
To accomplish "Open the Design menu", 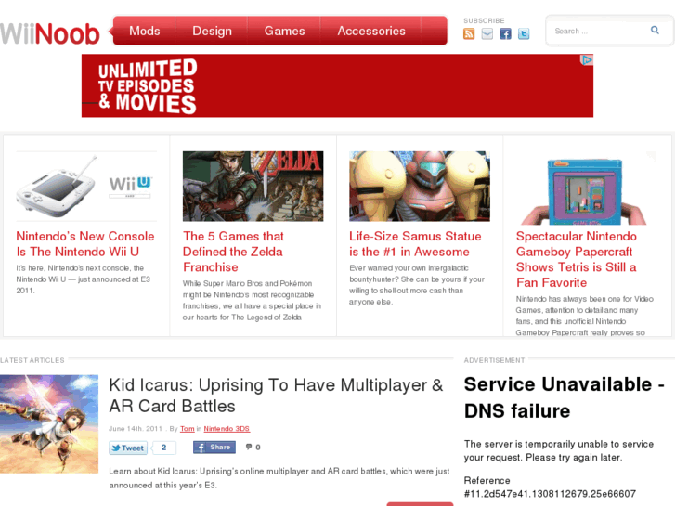I will tap(212, 31).
